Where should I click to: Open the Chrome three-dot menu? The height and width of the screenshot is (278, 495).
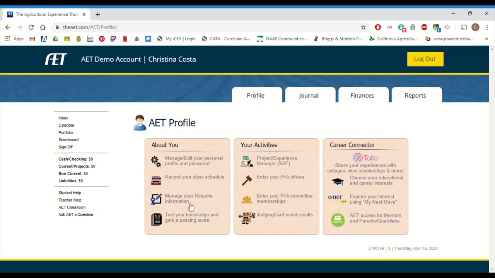(x=487, y=27)
